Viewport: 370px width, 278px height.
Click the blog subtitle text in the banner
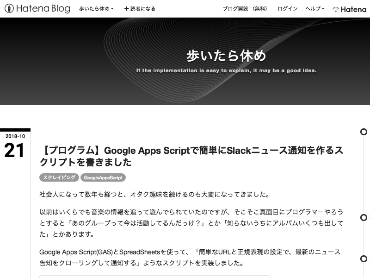tap(226, 70)
